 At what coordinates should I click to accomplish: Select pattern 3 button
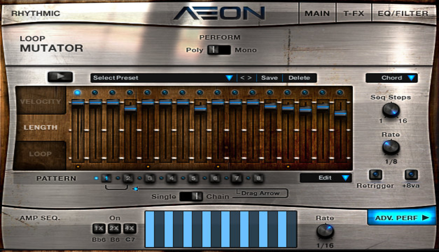click(x=150, y=178)
